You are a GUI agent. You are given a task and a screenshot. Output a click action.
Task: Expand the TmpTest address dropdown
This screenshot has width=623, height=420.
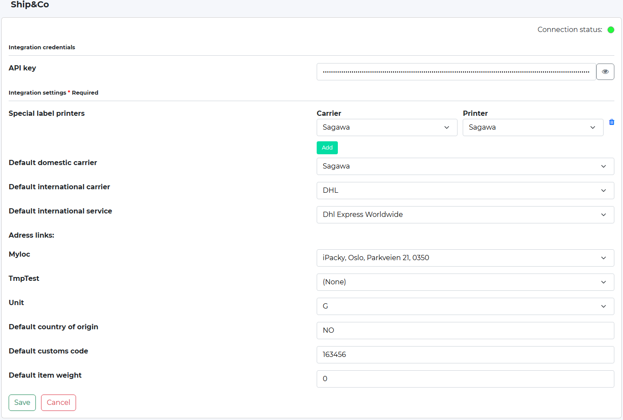pos(465,282)
